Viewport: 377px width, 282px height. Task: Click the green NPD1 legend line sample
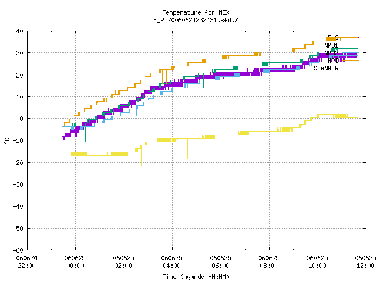pyautogui.click(x=350, y=45)
